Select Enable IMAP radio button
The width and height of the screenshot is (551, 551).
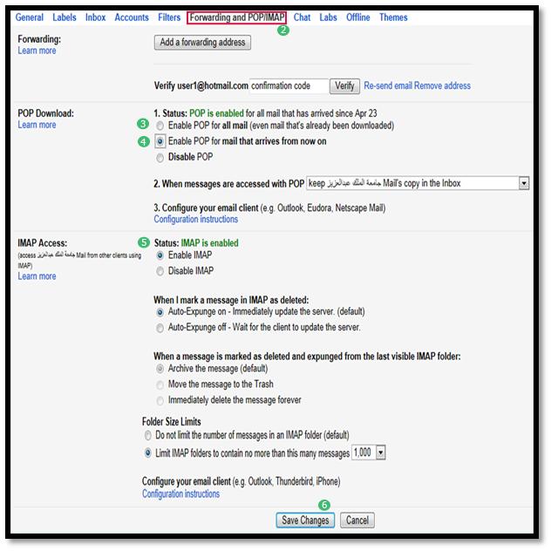[160, 255]
